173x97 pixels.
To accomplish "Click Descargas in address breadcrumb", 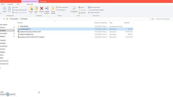I will (x=24, y=19).
